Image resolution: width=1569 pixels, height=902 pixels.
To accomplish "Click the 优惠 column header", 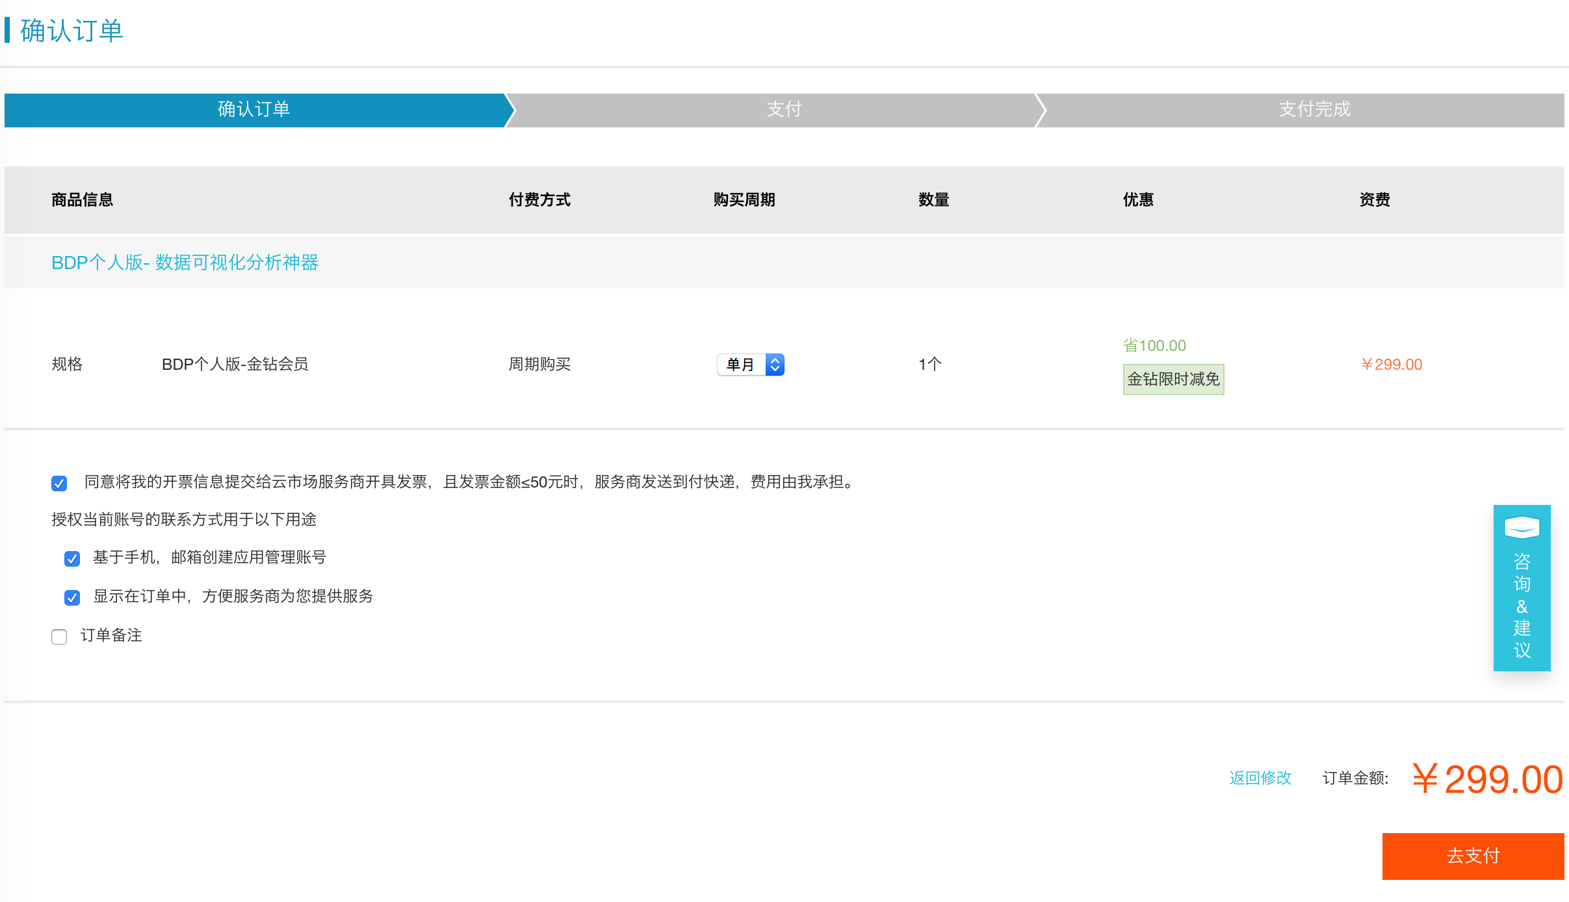I will click(x=1137, y=200).
